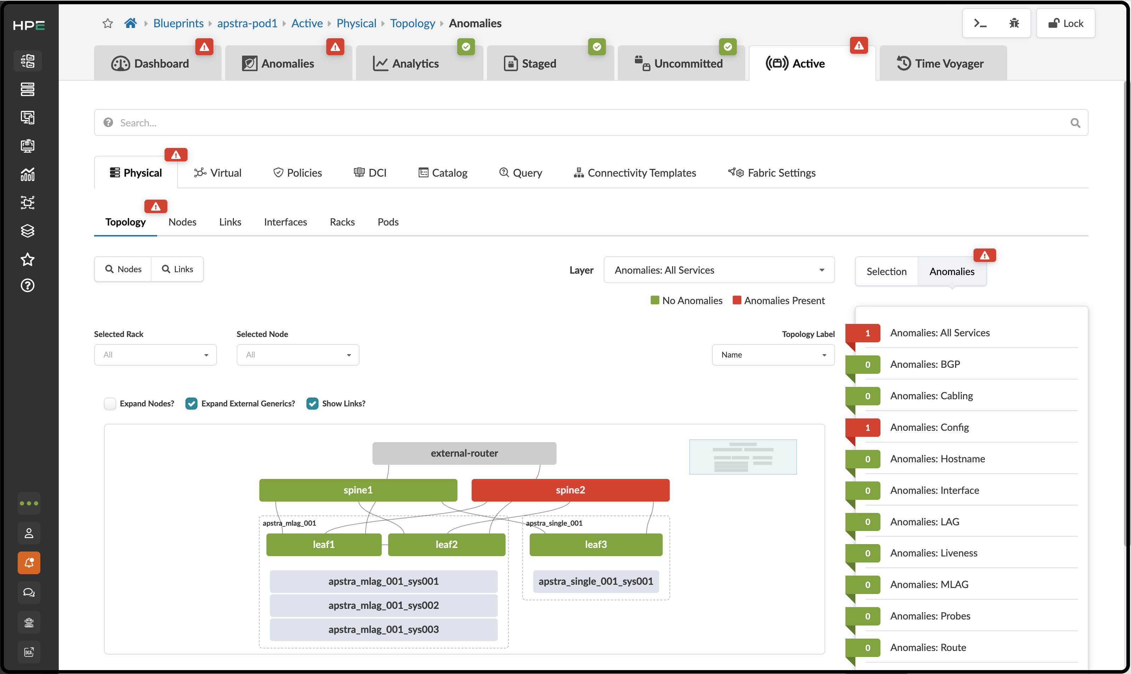Open the terminal prompt icon
Screen dimensions: 1131x674
[980, 23]
